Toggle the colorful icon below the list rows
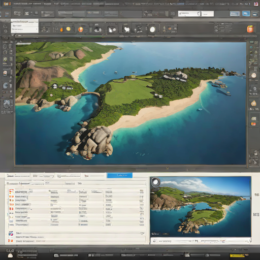The height and width of the screenshot is (260, 260). point(11,234)
